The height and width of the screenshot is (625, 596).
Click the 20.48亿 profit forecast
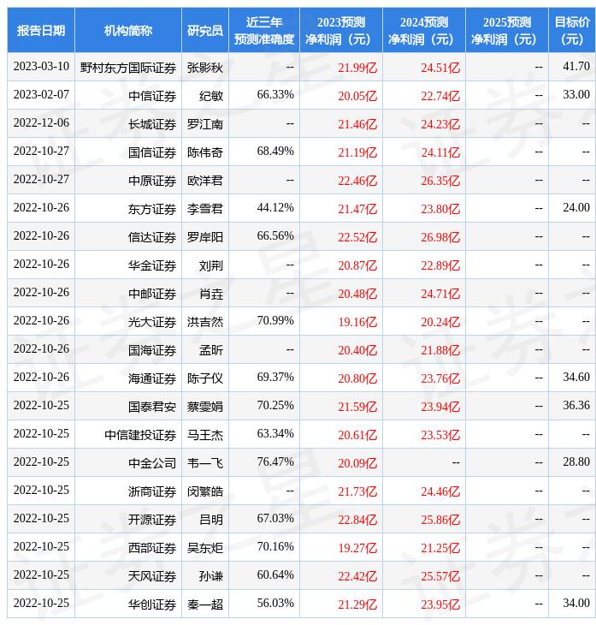[x=357, y=294]
